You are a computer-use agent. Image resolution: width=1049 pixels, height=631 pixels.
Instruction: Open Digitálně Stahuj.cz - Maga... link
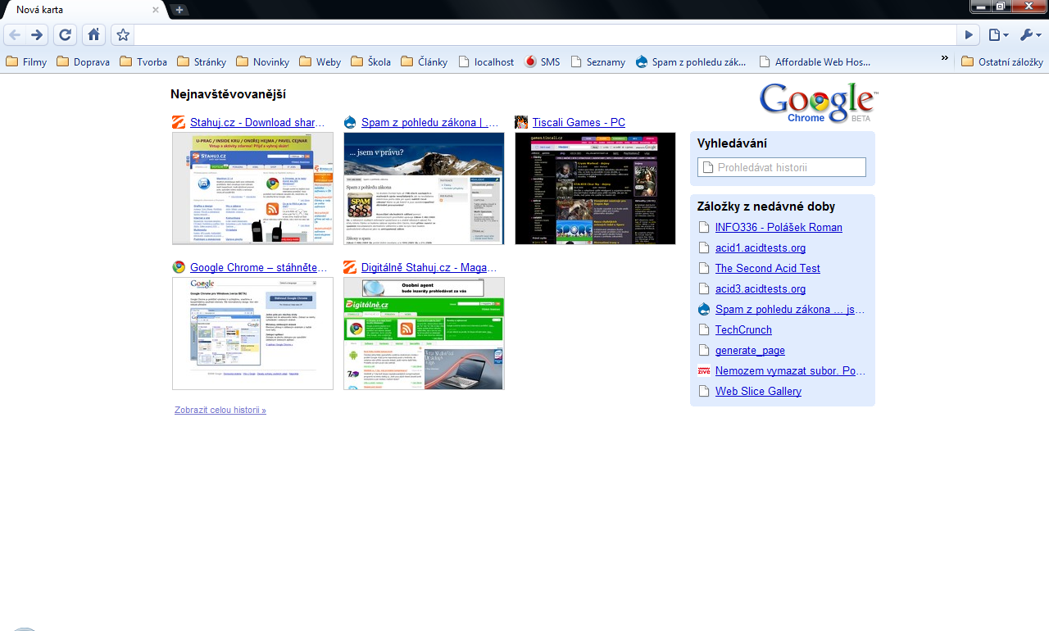click(x=429, y=268)
